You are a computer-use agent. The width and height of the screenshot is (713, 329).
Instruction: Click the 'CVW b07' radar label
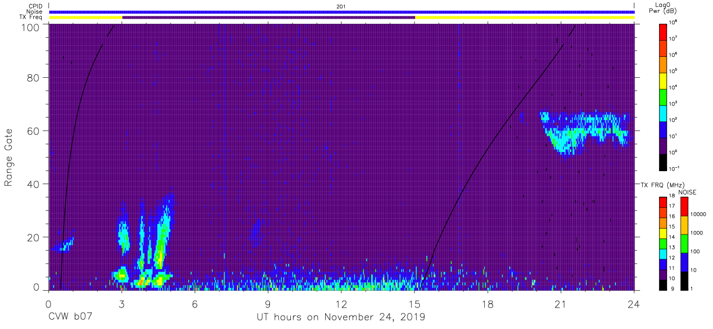pos(70,317)
